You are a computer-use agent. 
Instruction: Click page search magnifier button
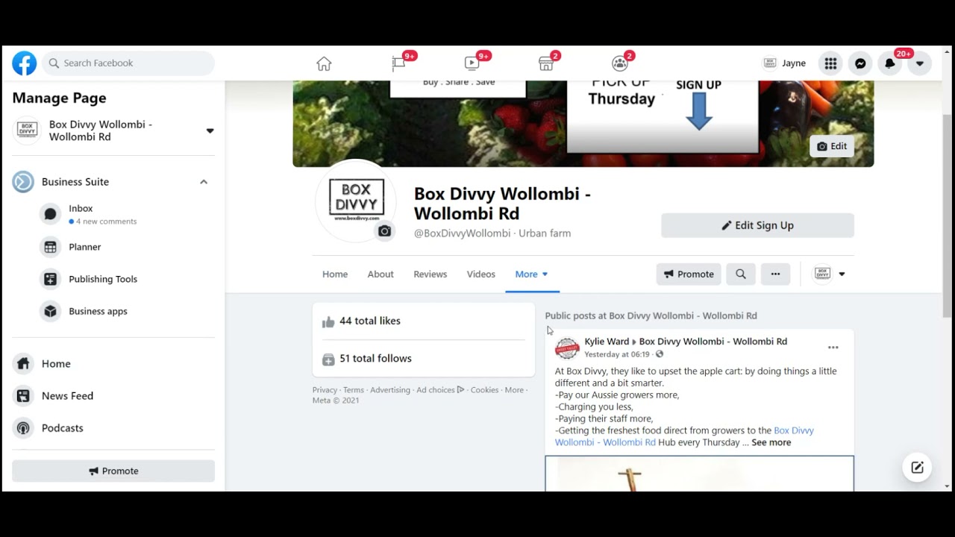[741, 274]
